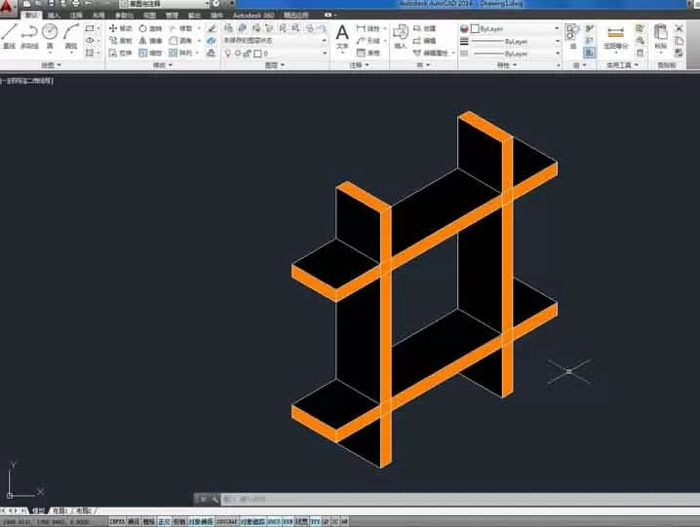The image size is (700, 527).
Task: Toggle INFER constraints in status bar
Action: (x=117, y=521)
